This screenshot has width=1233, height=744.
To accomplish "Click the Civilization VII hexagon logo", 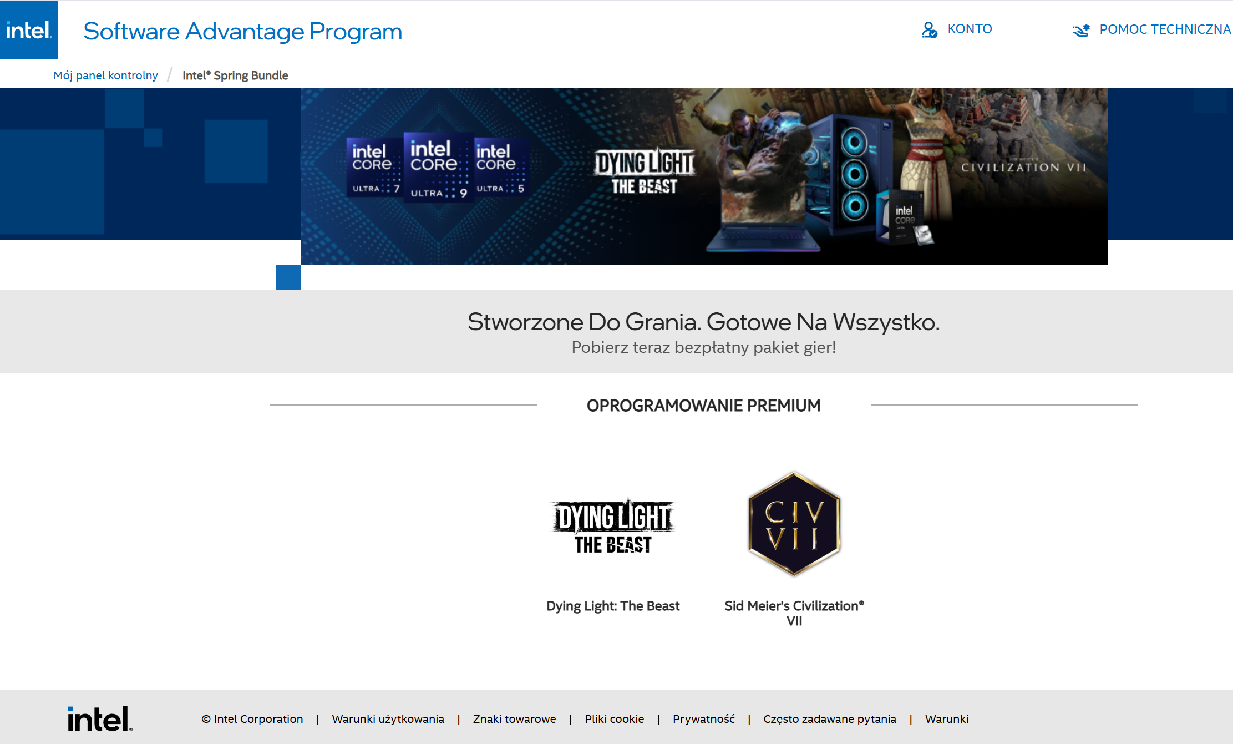I will click(794, 524).
